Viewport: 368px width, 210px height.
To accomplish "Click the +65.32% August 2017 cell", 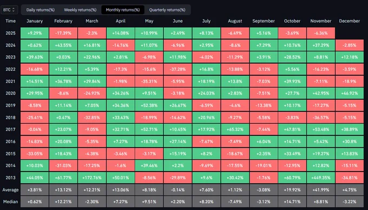I will [x=235, y=129].
